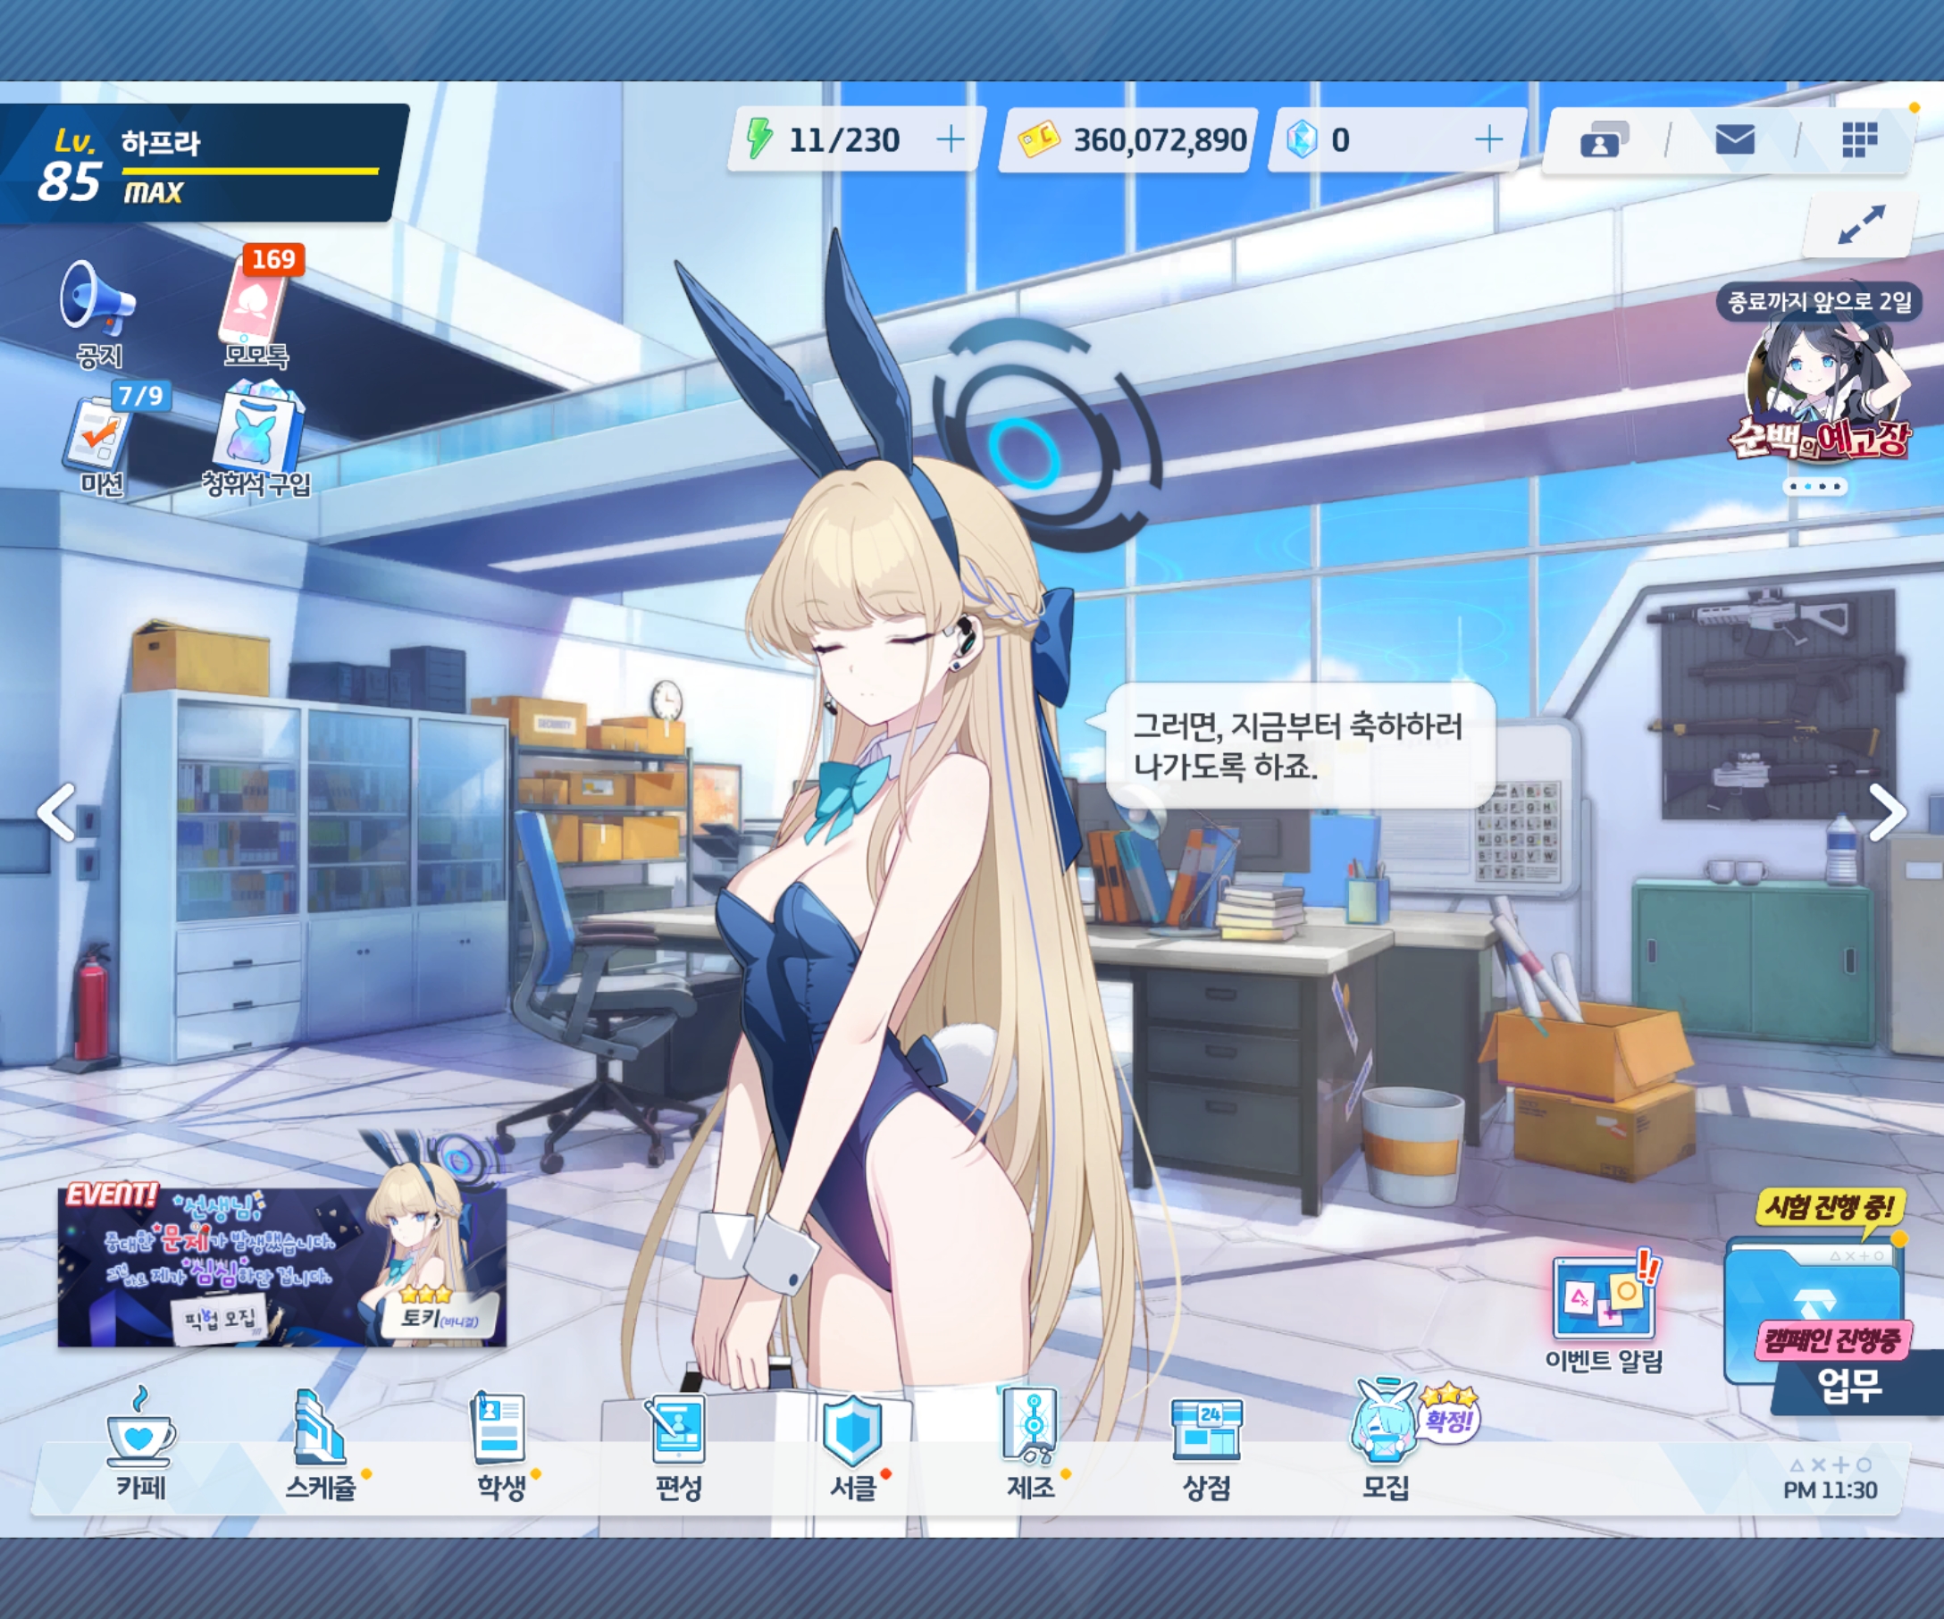Image resolution: width=1944 pixels, height=1619 pixels.
Task: Open the Lv. 85 하프라 profile panel
Action: (202, 163)
